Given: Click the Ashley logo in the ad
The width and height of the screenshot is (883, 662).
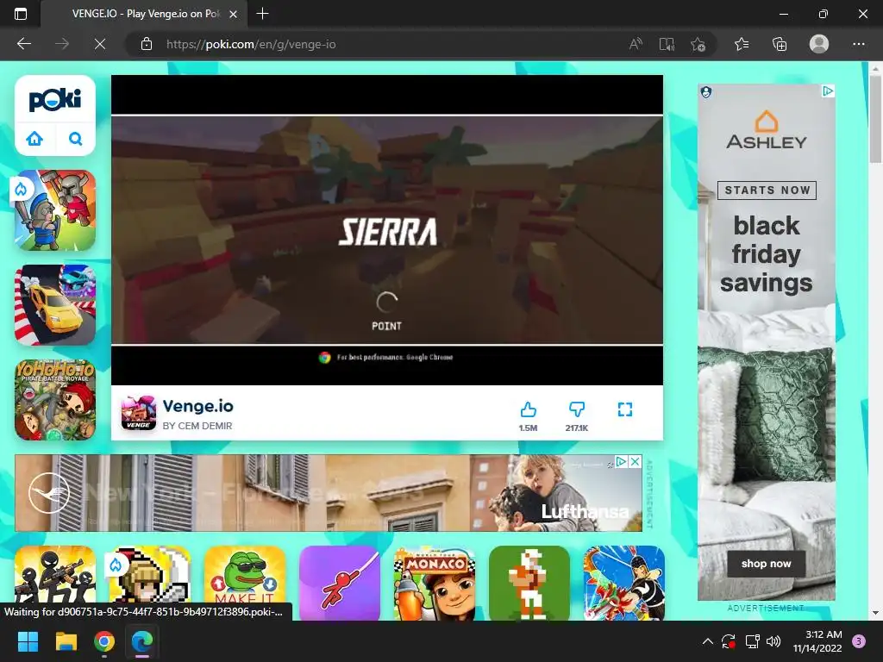Looking at the screenshot, I should click(767, 130).
